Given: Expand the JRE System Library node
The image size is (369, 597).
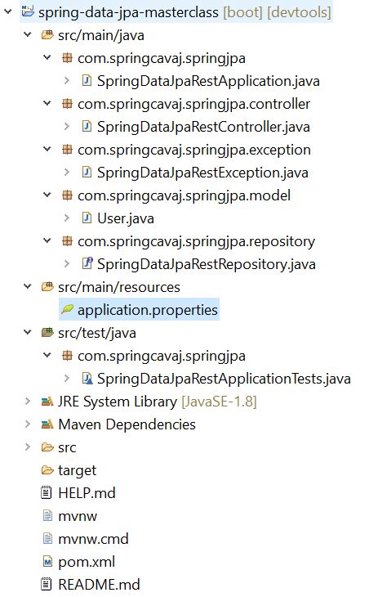Looking at the screenshot, I should tap(28, 401).
